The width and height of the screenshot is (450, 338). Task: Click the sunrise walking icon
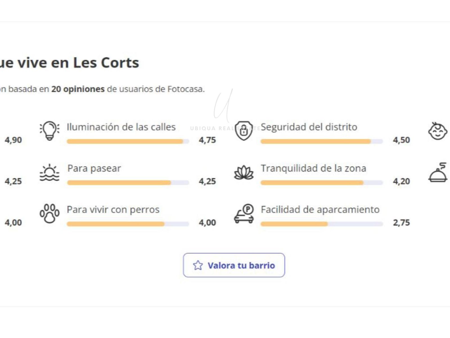point(49,172)
